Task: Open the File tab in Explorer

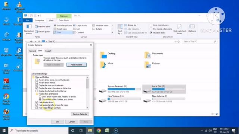Action: (x=28, y=20)
